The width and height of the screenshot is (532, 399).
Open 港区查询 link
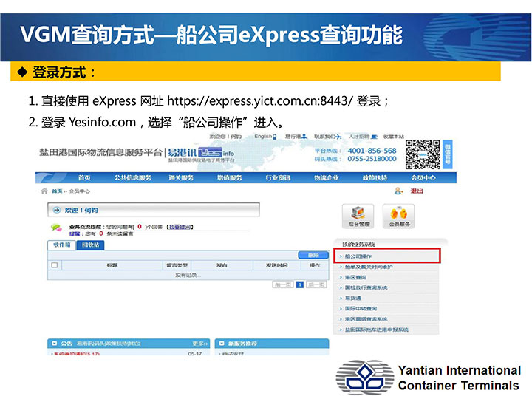click(355, 277)
